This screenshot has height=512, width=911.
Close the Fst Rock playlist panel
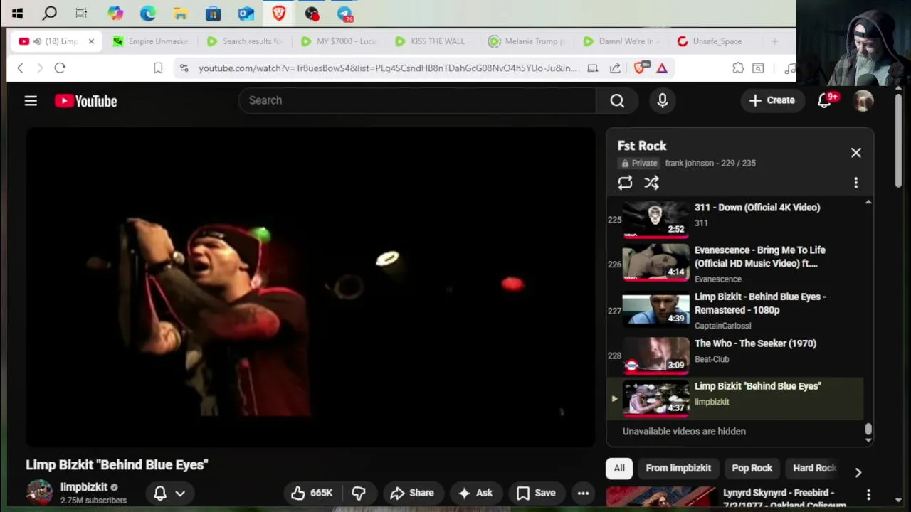tap(856, 153)
